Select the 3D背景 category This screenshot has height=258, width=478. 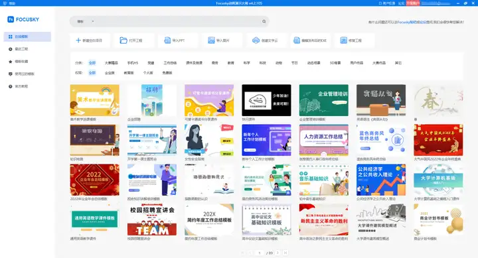335,63
